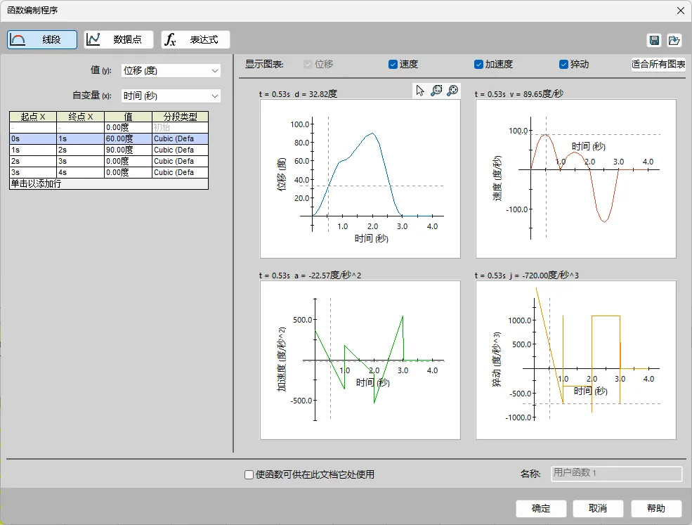Open segment type Cubic cell for 1s-2s row
The height and width of the screenshot is (525, 692).
[180, 150]
